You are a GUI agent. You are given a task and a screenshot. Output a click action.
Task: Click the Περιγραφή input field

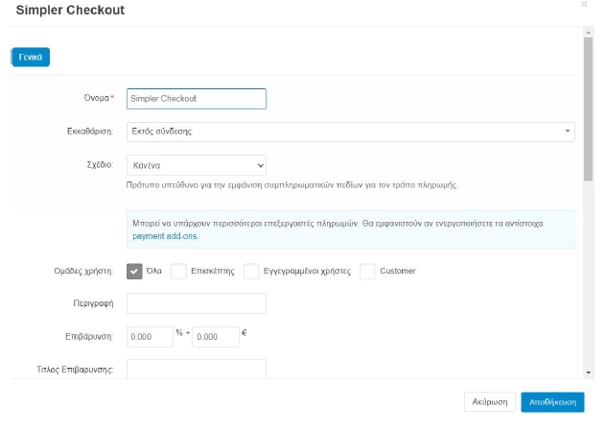197,303
